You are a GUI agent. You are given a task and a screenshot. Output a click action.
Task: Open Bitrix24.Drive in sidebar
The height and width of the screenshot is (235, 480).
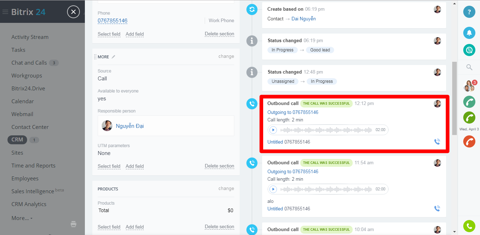pos(28,89)
